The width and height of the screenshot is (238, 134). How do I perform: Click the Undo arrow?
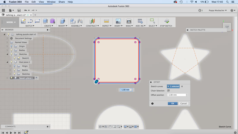click(26, 10)
